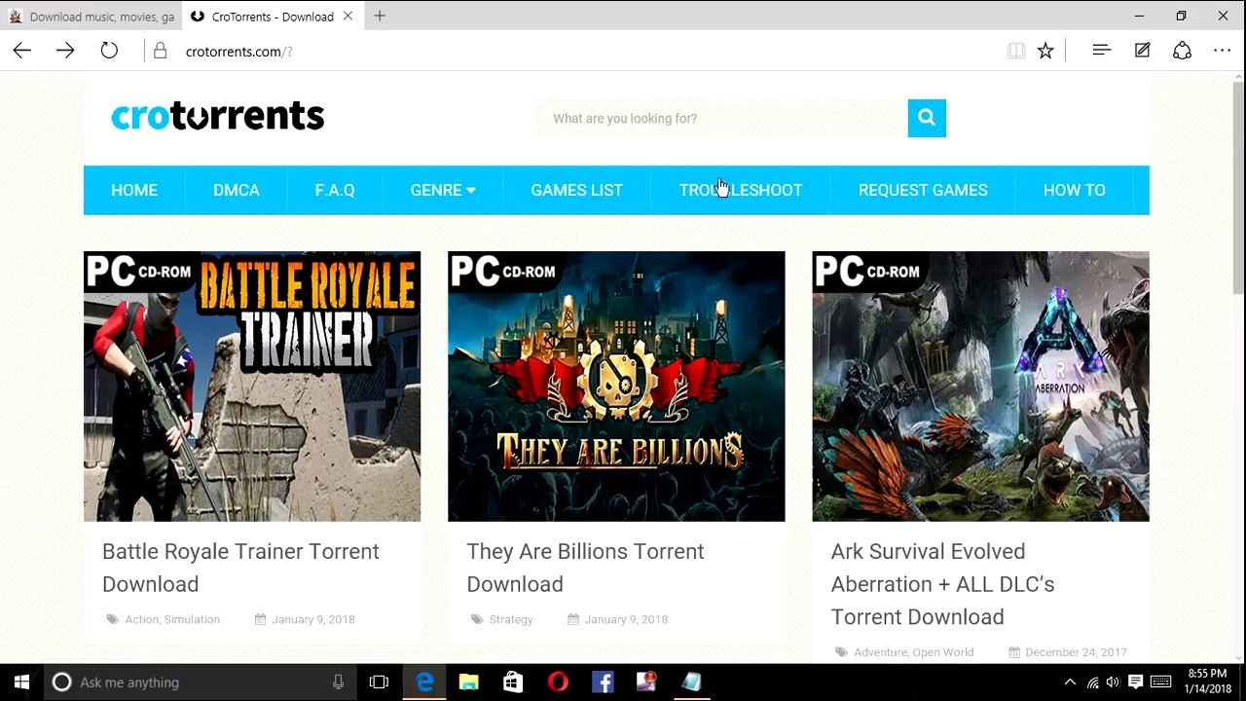Screen dimensions: 1246x701
Task: Click January 9, 2018 under Battle Royale
Action: (313, 619)
